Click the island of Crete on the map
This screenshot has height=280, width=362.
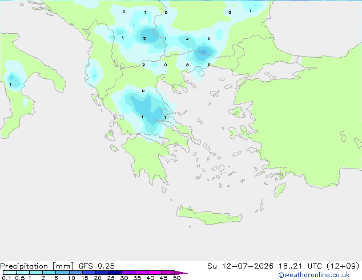[209, 215]
